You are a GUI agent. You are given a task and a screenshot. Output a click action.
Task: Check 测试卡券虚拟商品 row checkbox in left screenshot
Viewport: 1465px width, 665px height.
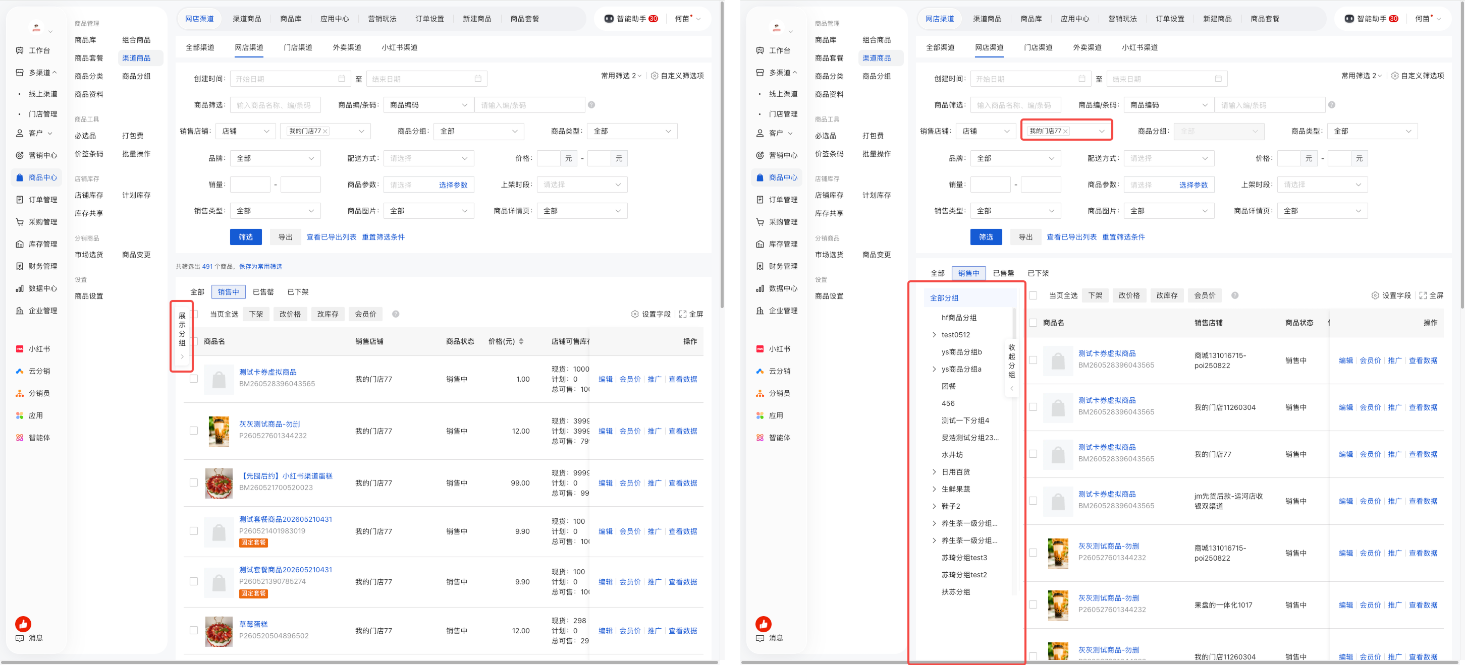(194, 379)
